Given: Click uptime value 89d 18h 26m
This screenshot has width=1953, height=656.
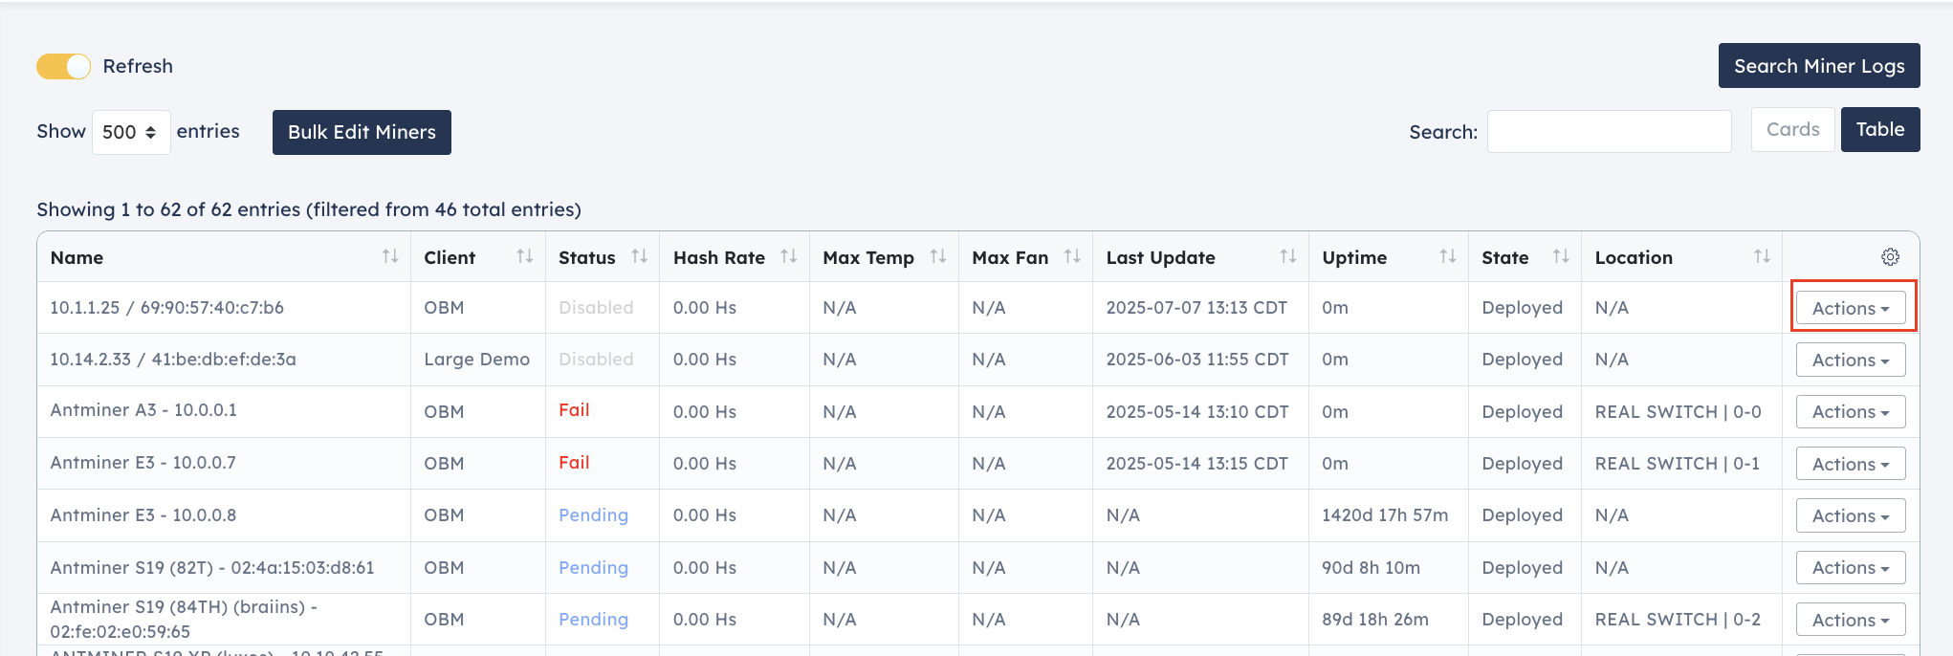Looking at the screenshot, I should (x=1375, y=620).
